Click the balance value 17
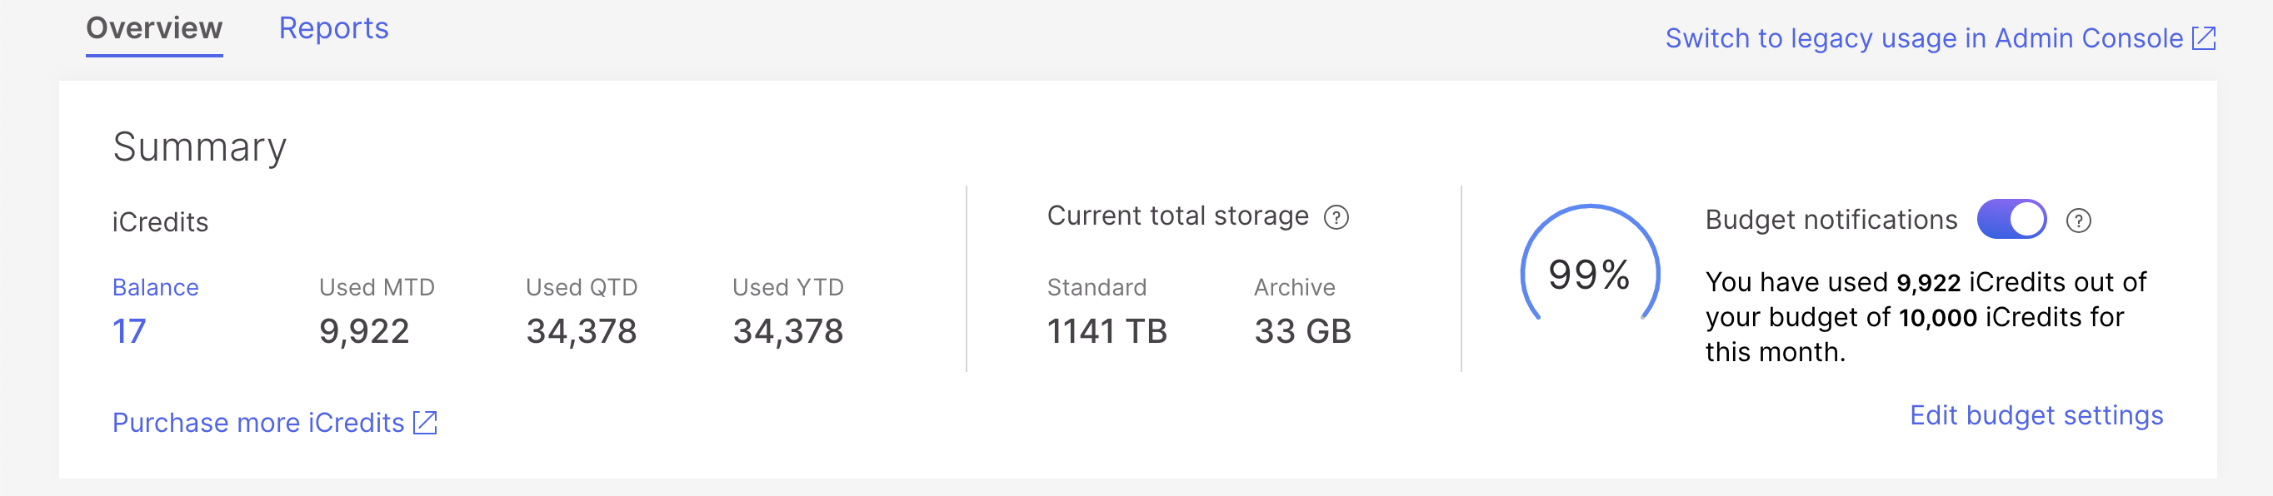The image size is (2273, 496). tap(129, 331)
